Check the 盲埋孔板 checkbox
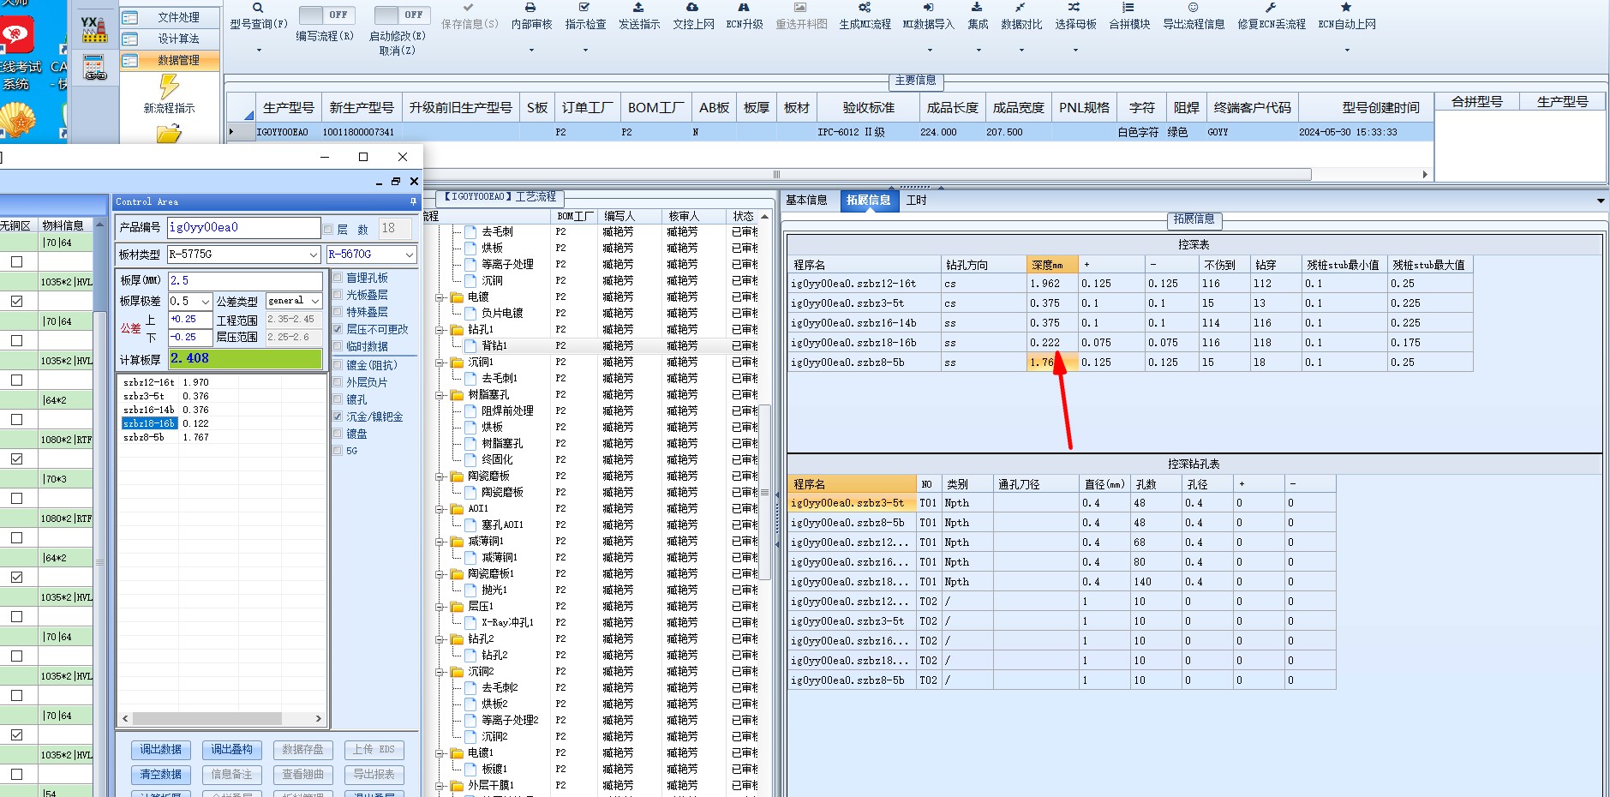This screenshot has height=797, width=1610. click(x=338, y=278)
